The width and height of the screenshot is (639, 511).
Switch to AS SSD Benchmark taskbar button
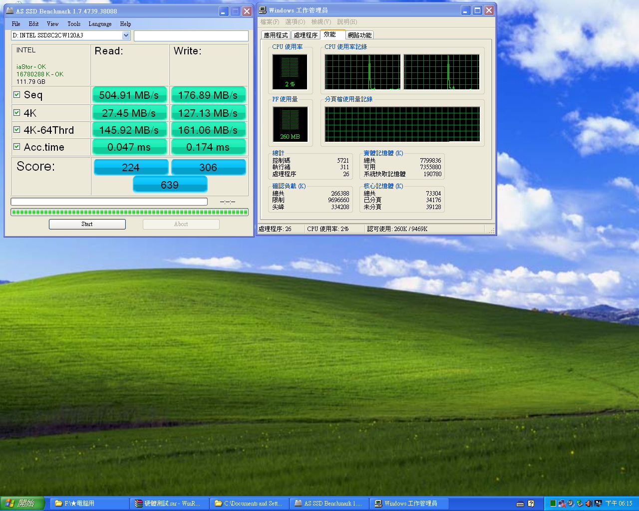pyautogui.click(x=328, y=504)
